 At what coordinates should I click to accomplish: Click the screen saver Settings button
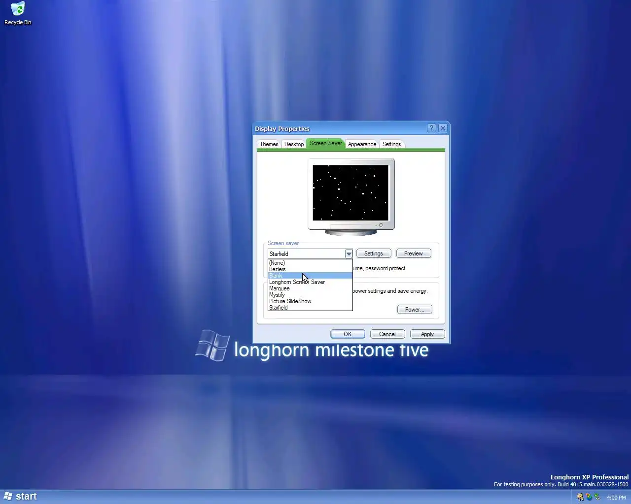(374, 253)
